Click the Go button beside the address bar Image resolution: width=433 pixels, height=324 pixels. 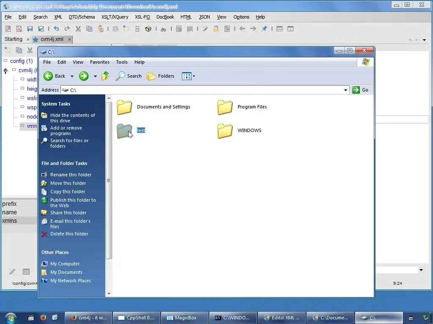click(x=360, y=90)
